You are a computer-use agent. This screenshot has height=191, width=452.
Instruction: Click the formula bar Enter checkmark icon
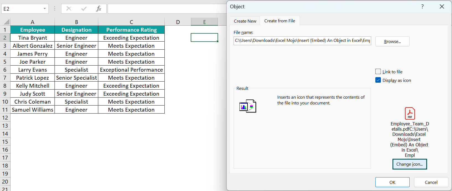84,9
